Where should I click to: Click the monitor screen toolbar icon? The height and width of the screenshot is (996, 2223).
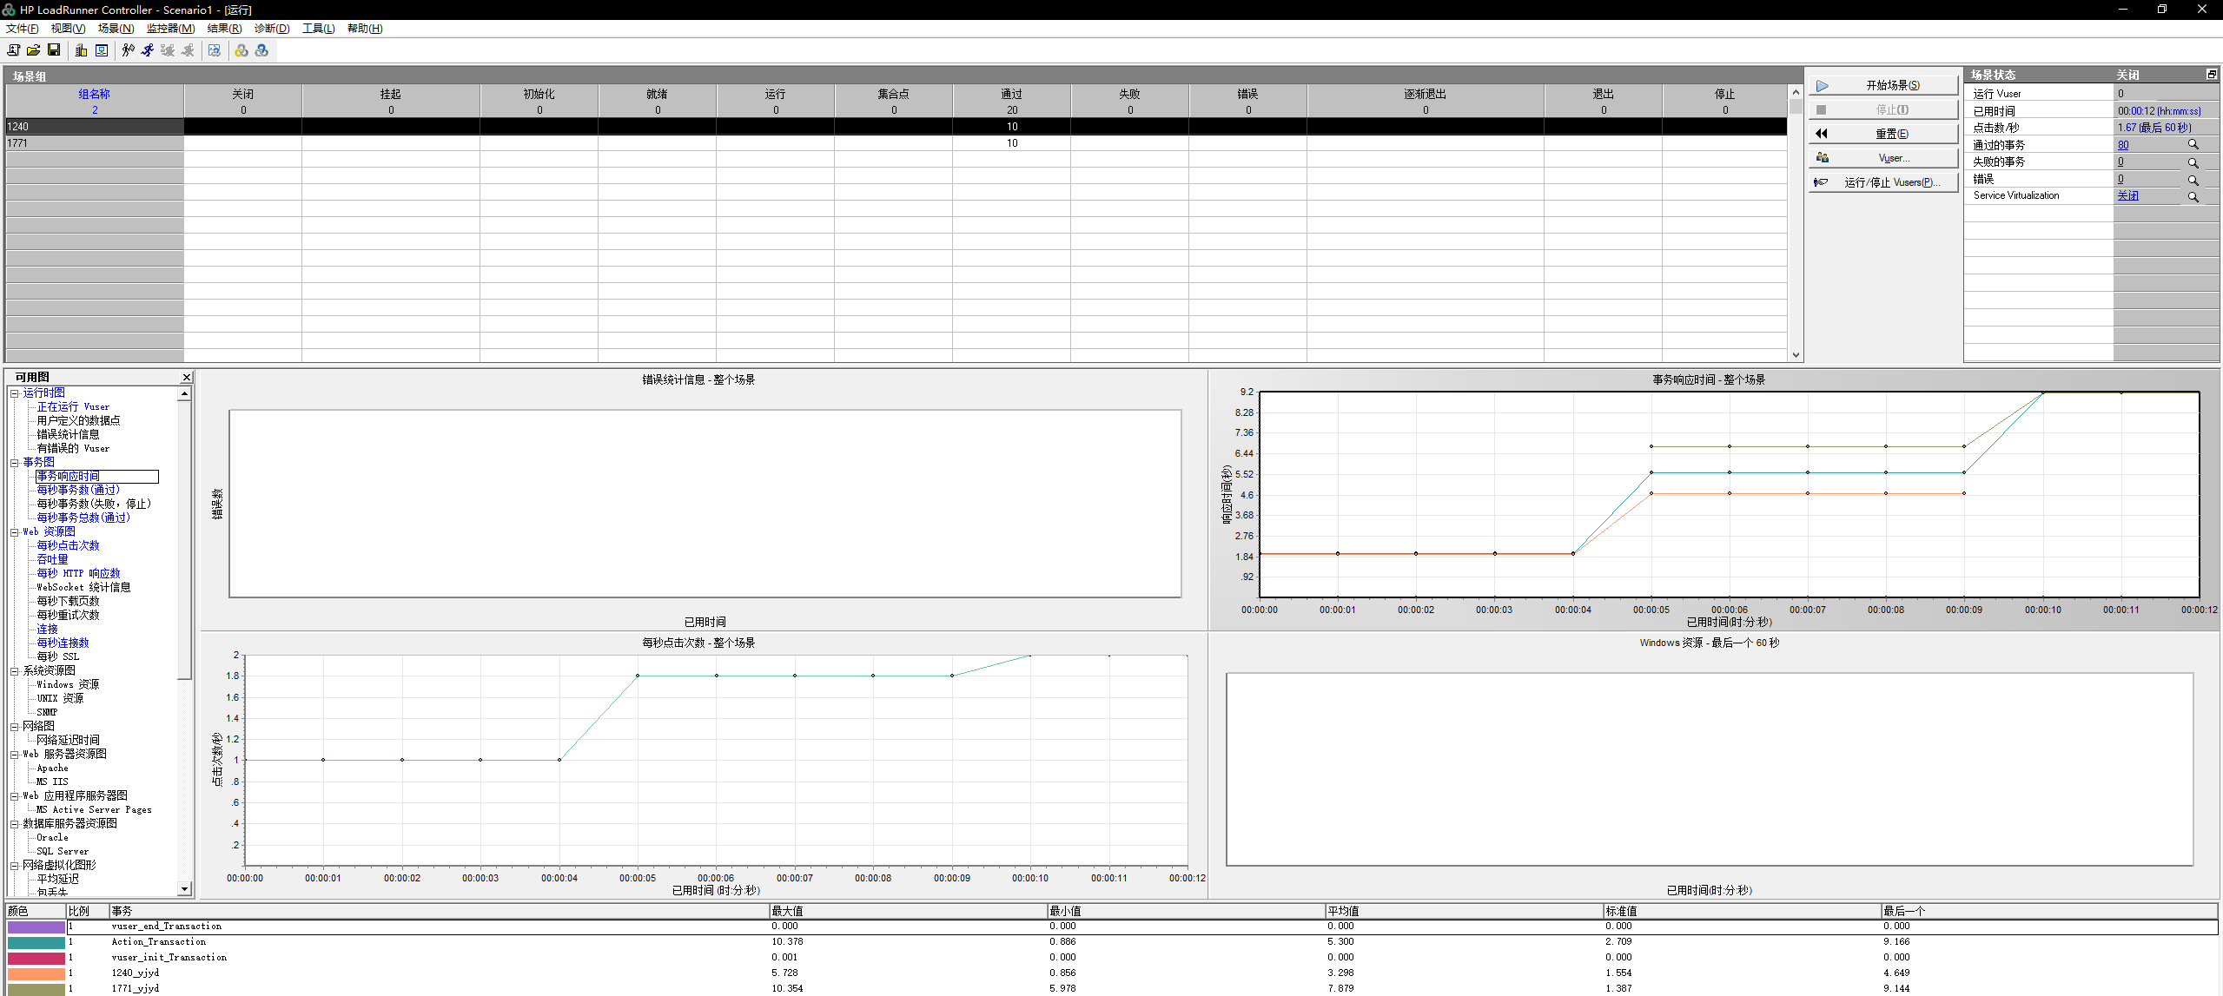pos(102,50)
